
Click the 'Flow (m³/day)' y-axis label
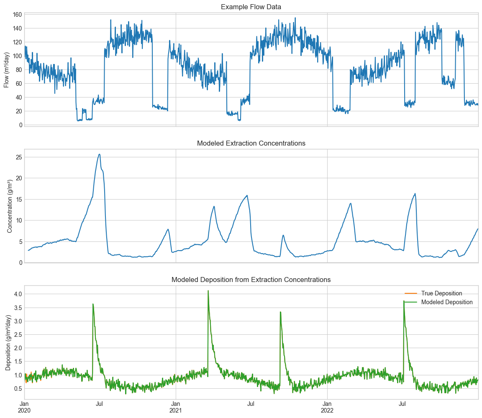(7, 69)
